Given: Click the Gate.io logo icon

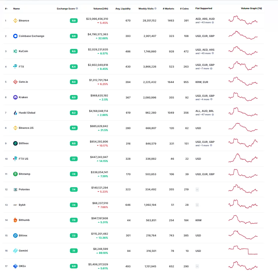Looking at the screenshot, I should (x=15, y=82).
